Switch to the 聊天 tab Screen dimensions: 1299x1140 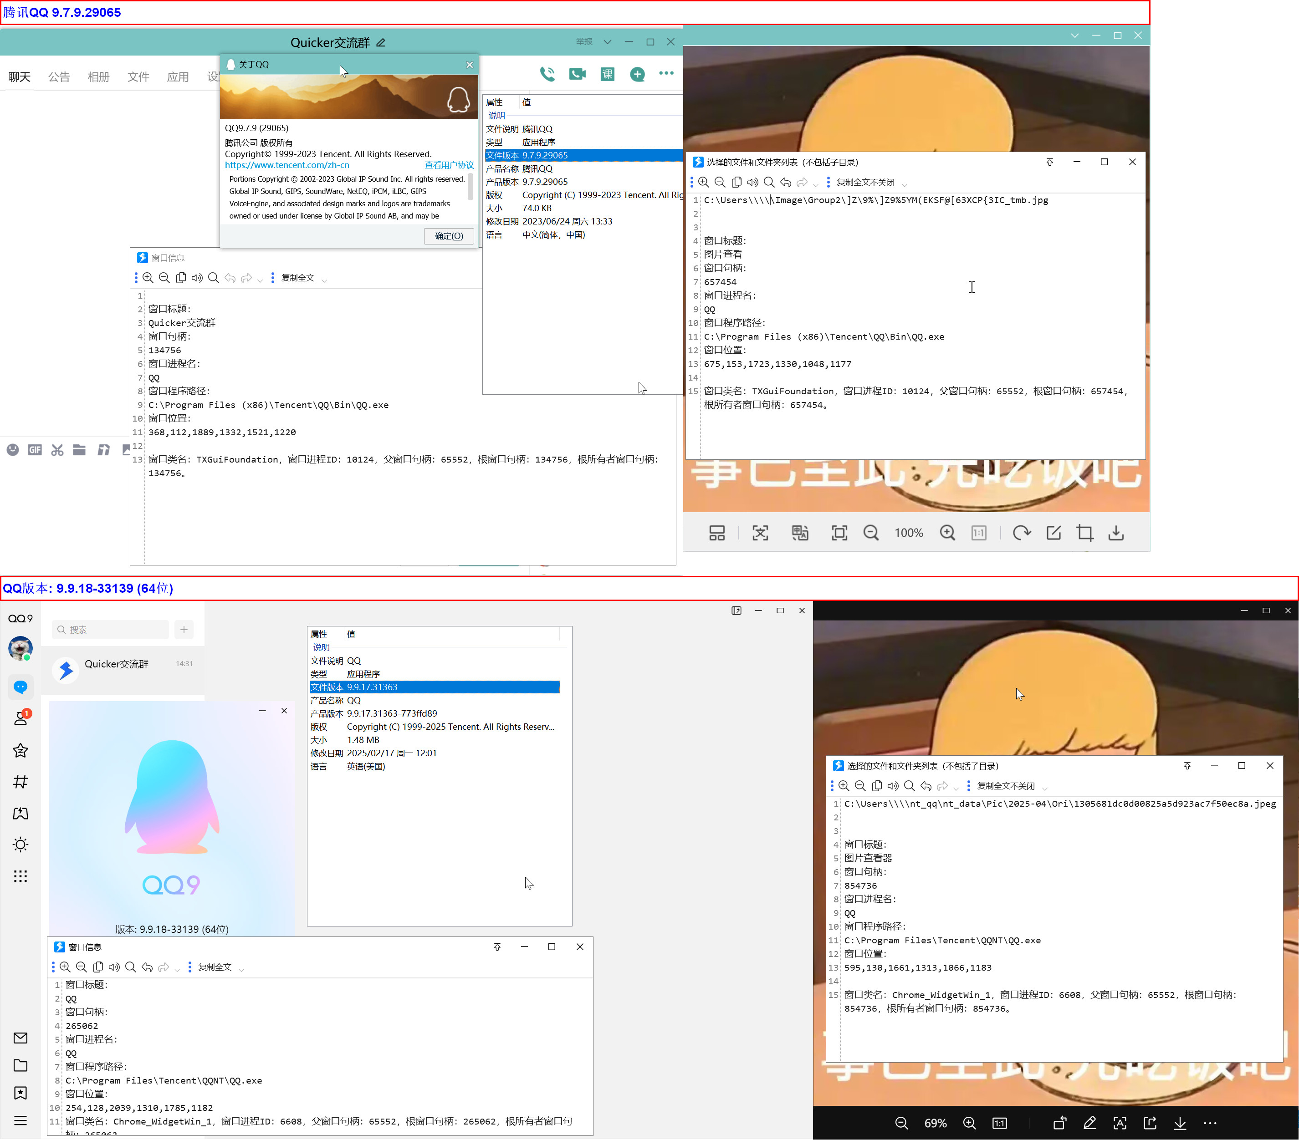click(20, 77)
